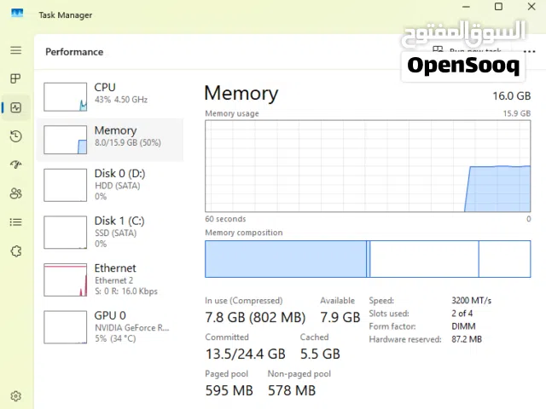
Task: Open the Details list icon
Action: [15, 222]
